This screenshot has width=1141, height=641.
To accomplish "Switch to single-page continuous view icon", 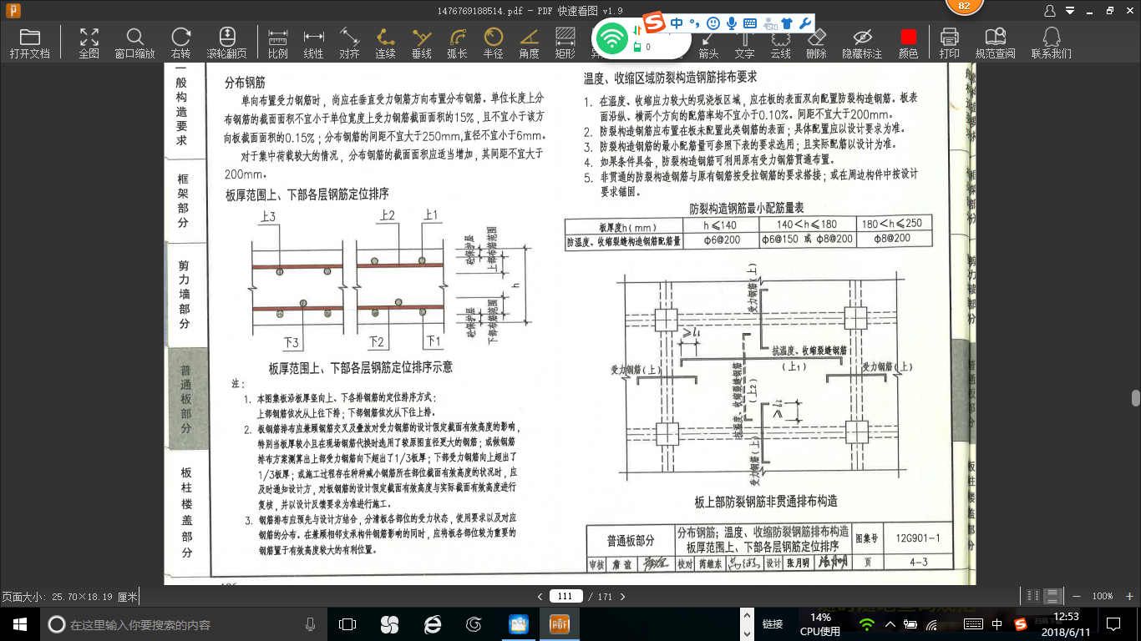I will (1053, 596).
